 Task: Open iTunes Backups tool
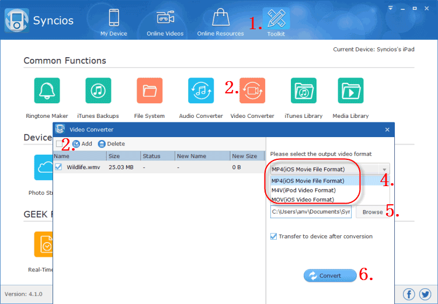click(98, 90)
